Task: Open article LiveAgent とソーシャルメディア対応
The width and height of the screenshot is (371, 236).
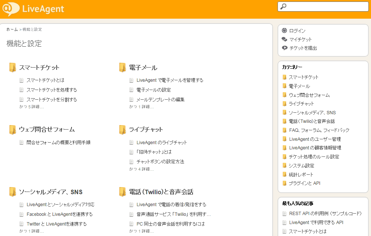Action: coord(60,205)
